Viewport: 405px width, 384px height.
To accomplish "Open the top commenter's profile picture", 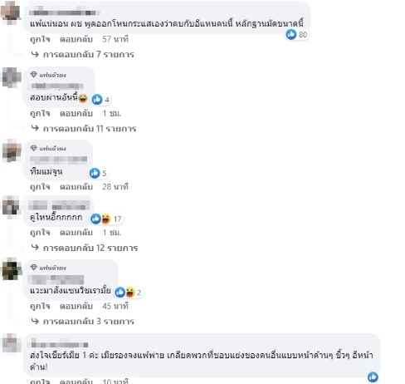I will (x=11, y=12).
